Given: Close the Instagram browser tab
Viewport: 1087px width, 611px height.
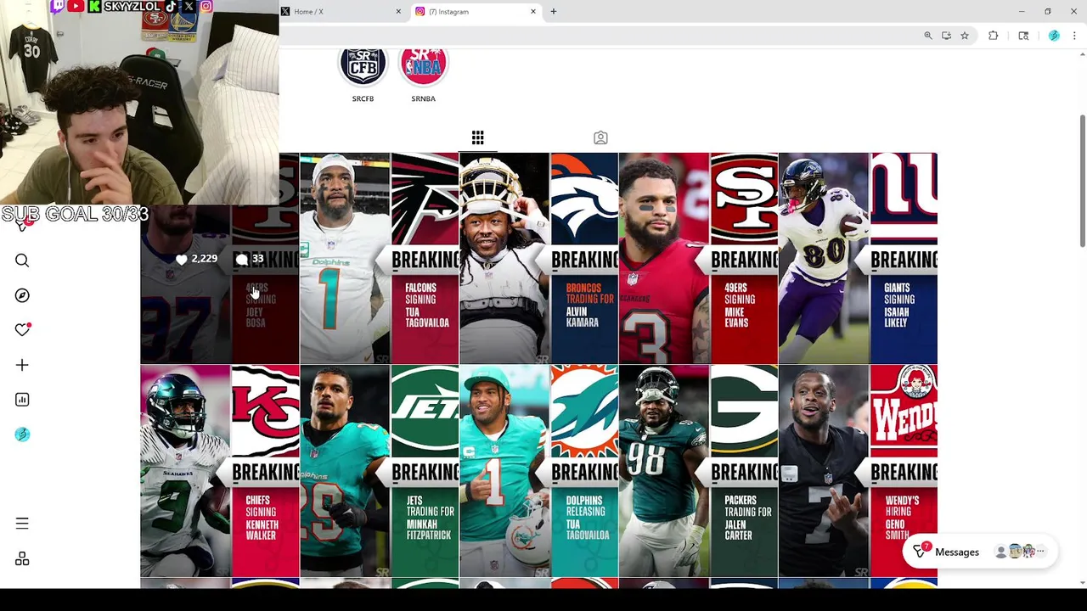Looking at the screenshot, I should (x=533, y=12).
